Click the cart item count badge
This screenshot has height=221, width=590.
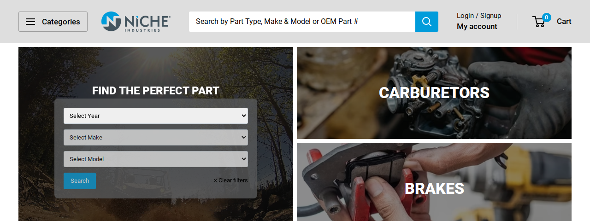(547, 17)
